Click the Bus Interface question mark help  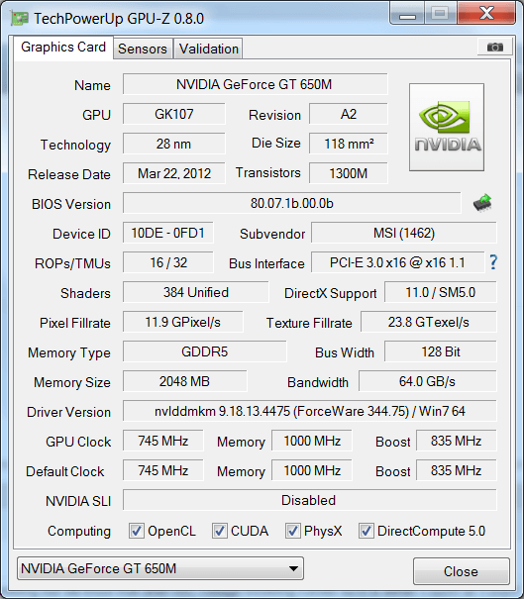click(493, 262)
